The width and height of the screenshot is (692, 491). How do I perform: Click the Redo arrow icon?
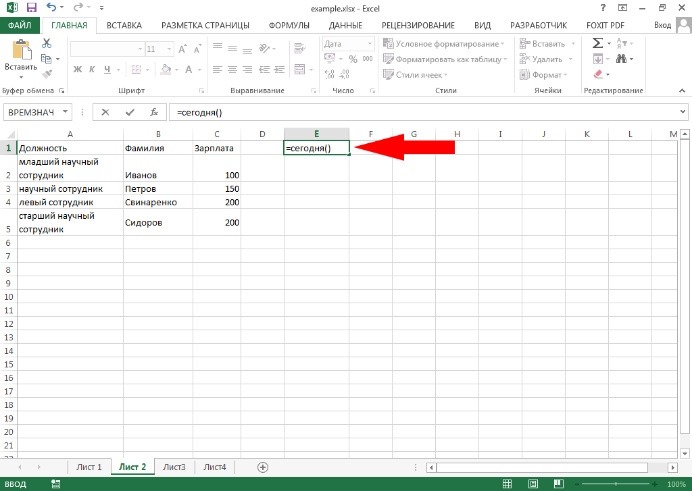pyautogui.click(x=78, y=7)
